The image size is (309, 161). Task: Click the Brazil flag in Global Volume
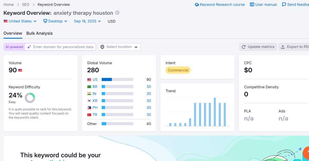(x=89, y=87)
